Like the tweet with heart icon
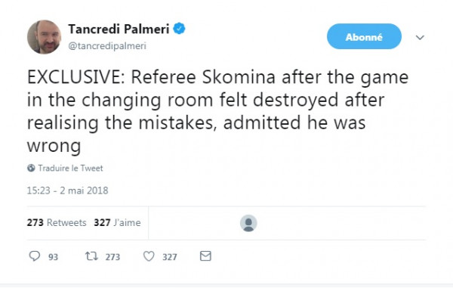453x288 pixels. [x=149, y=256]
